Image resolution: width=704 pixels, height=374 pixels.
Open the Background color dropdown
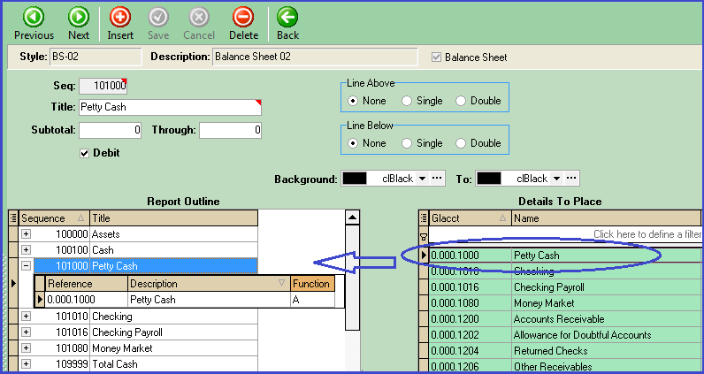422,179
